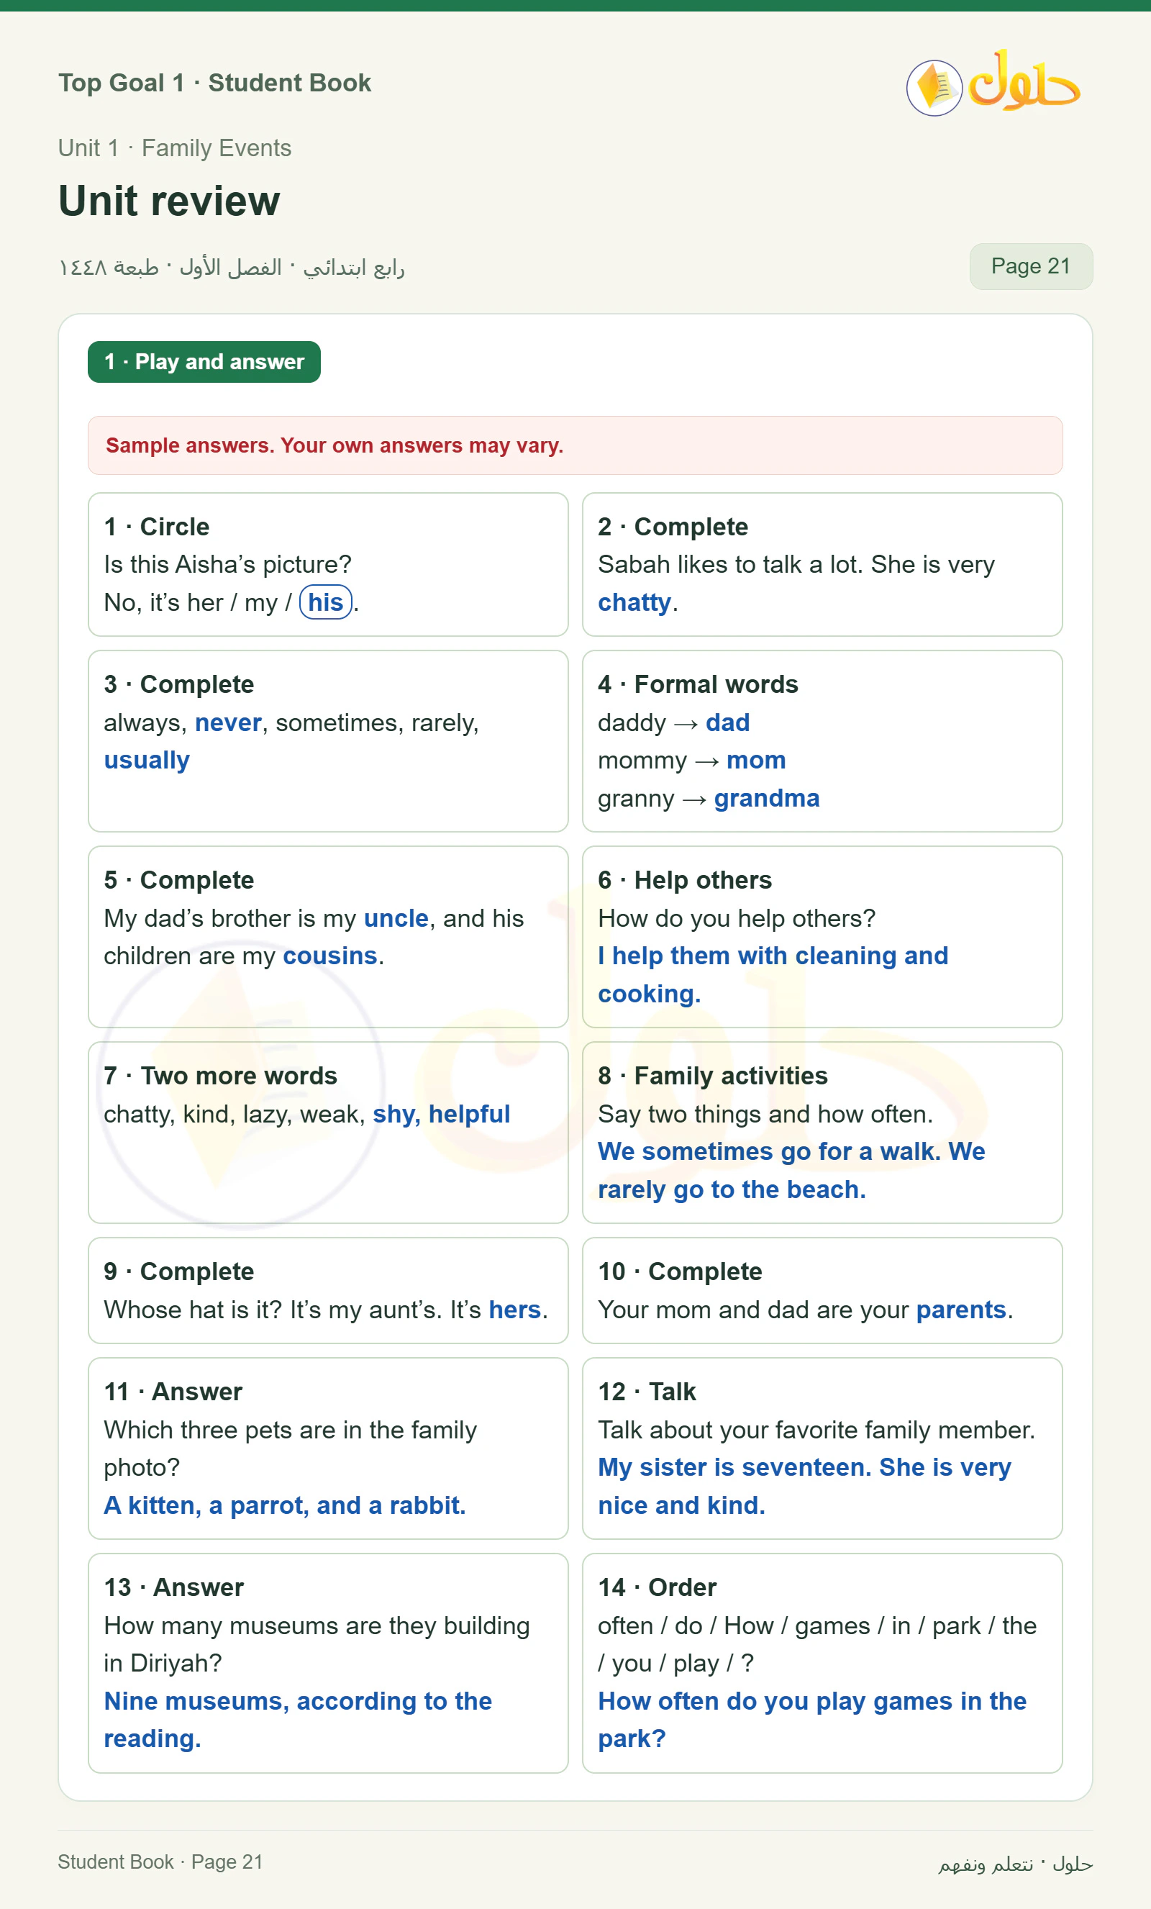Screen dimensions: 1151x1909
Task: Click the Arabic footer slogan at bottom right
Action: point(1016,1864)
